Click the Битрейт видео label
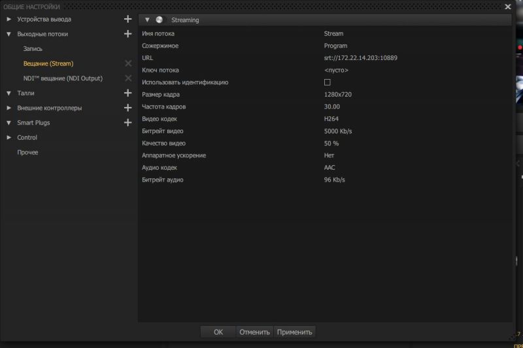This screenshot has width=523, height=348. pos(162,131)
